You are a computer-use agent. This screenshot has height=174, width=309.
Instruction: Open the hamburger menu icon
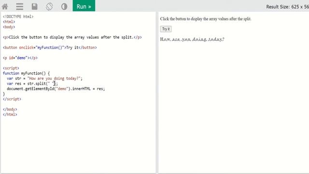coord(19,6)
